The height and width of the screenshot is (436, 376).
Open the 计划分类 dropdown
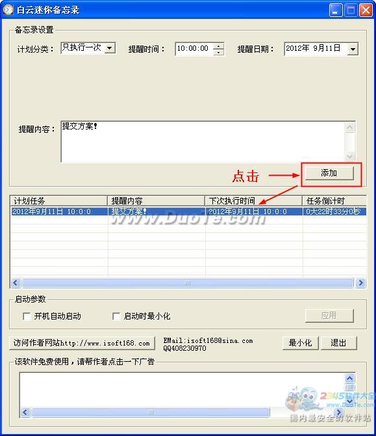click(110, 48)
